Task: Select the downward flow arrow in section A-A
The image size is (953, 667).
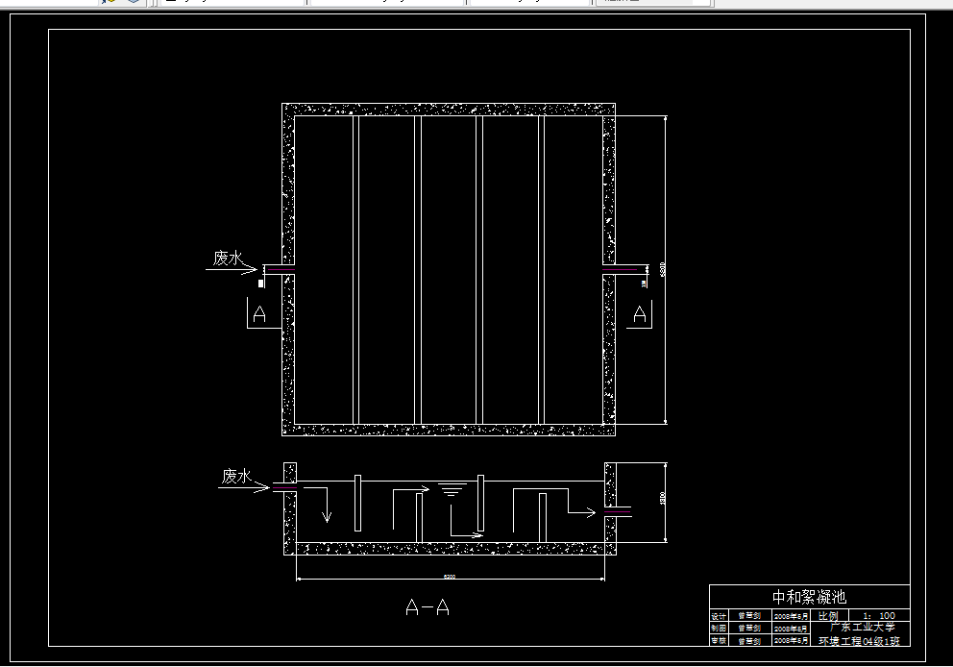Action: [327, 505]
